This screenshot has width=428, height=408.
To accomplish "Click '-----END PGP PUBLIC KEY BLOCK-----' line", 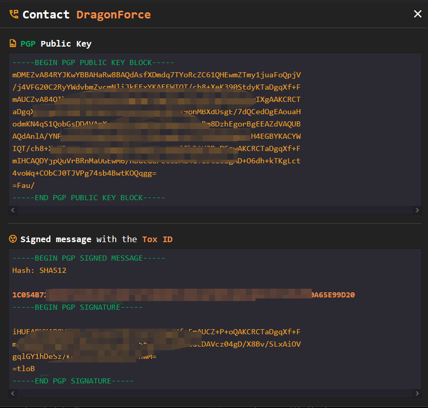I will pyautogui.click(x=89, y=198).
